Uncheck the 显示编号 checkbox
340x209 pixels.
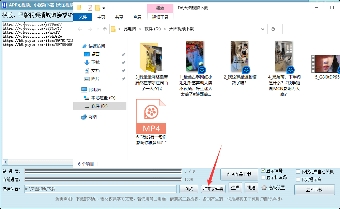pyautogui.click(x=263, y=171)
